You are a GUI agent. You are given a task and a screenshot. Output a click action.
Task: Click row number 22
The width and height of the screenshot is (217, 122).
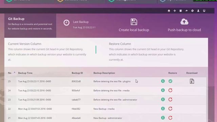[x=9, y=109]
